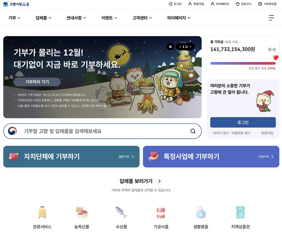This screenshot has width=282, height=245.
Task: Click the blue 로그인 button
Action: (243, 122)
